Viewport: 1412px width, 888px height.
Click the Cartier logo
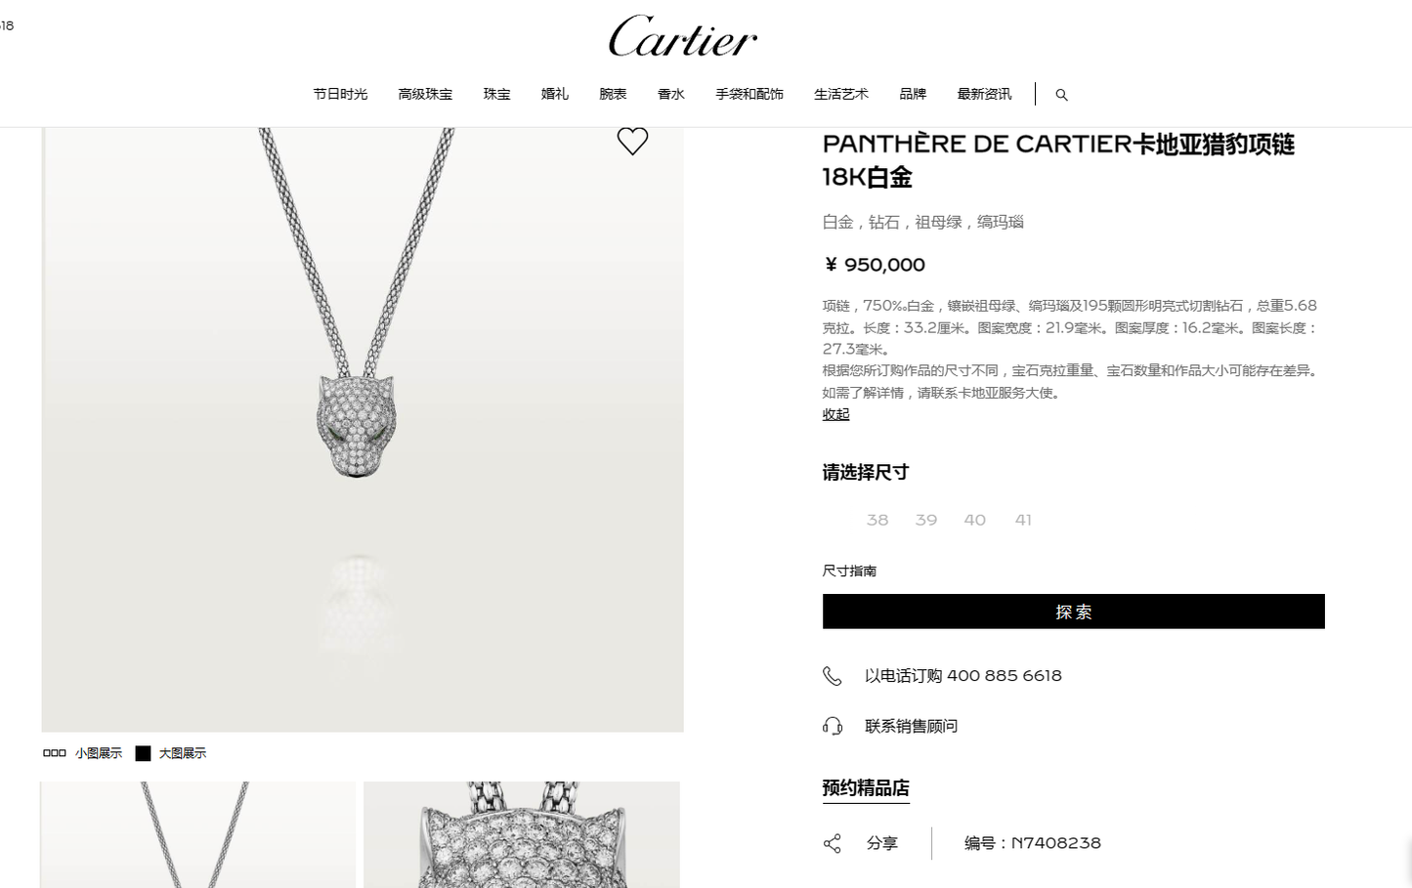[x=683, y=37]
